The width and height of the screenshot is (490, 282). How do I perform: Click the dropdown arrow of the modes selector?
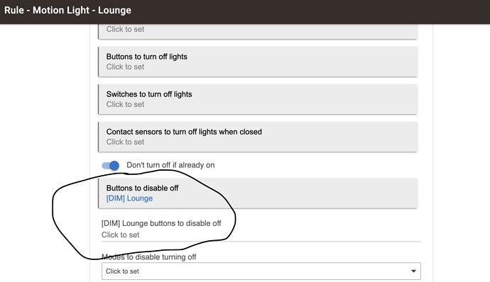point(413,271)
